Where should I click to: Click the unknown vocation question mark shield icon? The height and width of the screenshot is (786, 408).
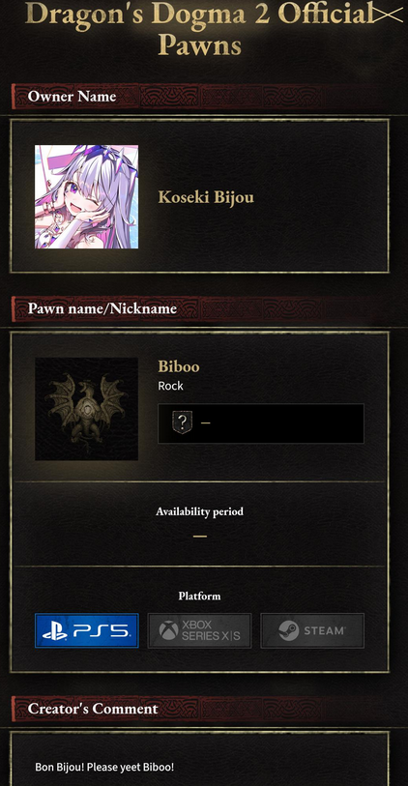pos(183,422)
